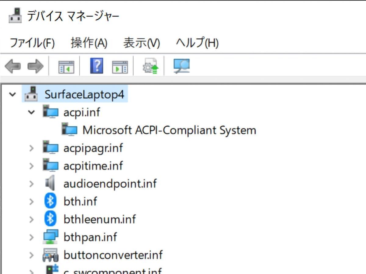This screenshot has height=274, width=366.
Task: Expand the acpitime.inf node
Action: pos(31,166)
